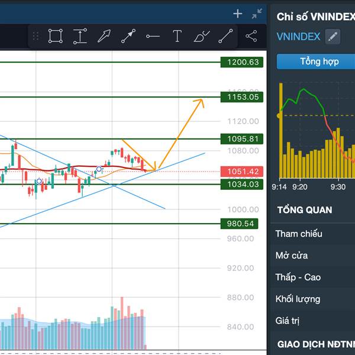Select the 1095.81 price level label
Screen dimensions: 355x355
coord(242,139)
